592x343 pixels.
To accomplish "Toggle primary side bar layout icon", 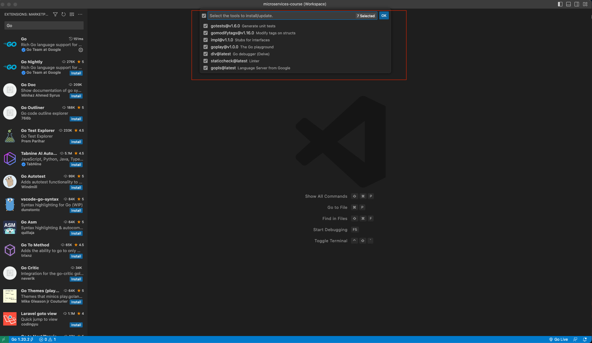I will [x=560, y=4].
